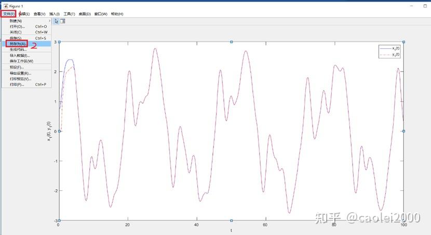This screenshot has height=235, width=431.
Task: Maximize the Figure 1 window
Action: (425, 6)
